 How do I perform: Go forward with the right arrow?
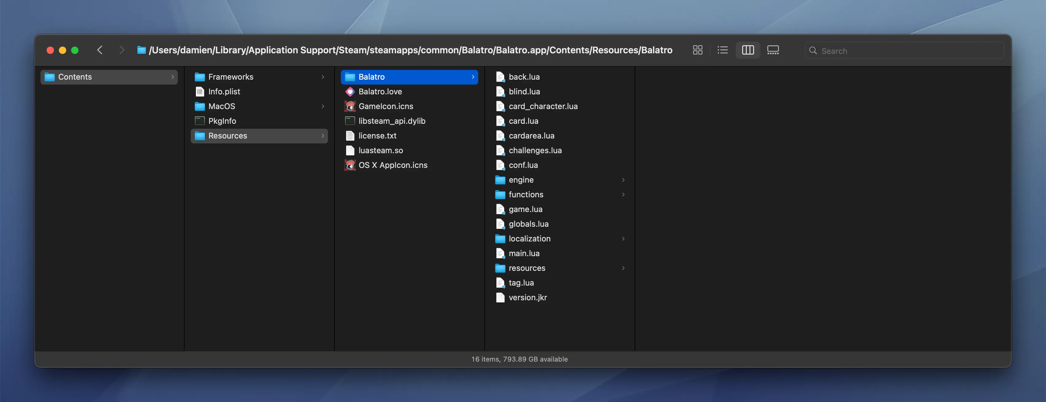[x=121, y=50]
